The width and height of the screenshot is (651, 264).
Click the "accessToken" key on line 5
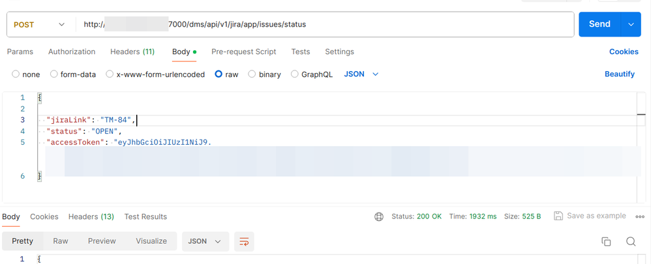pos(75,142)
